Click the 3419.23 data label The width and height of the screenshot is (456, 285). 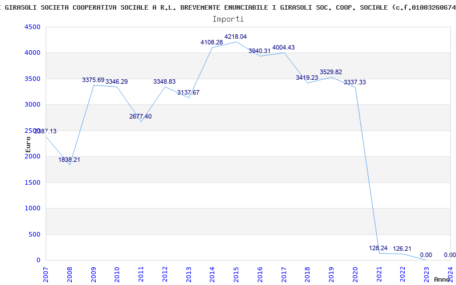[x=307, y=78]
